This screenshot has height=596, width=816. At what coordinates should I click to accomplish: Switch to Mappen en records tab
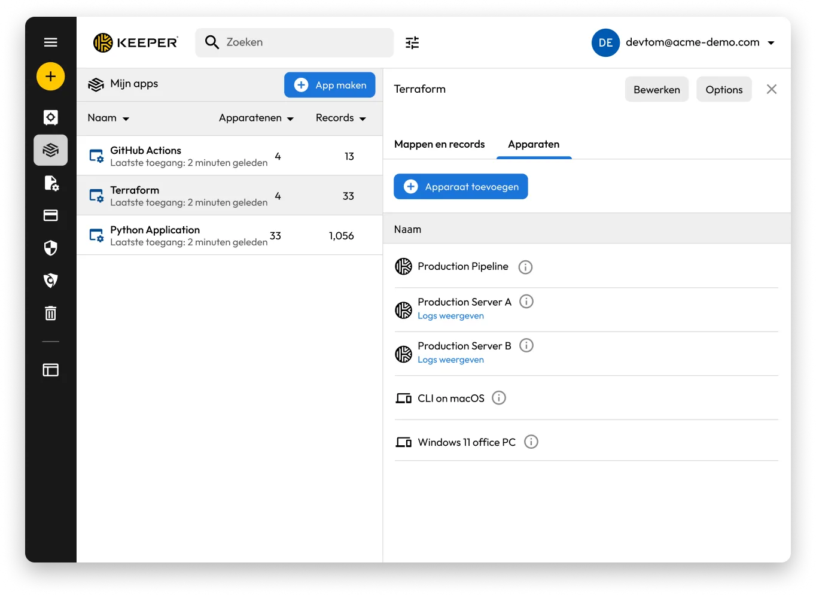tap(440, 144)
